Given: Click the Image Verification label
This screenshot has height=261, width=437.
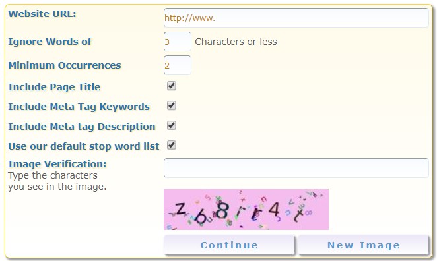Looking at the screenshot, I should tap(57, 164).
